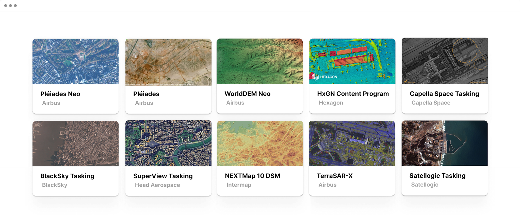This screenshot has height=219, width=520.
Task: Click Airbus provider under TerraSAR-X
Action: (327, 185)
